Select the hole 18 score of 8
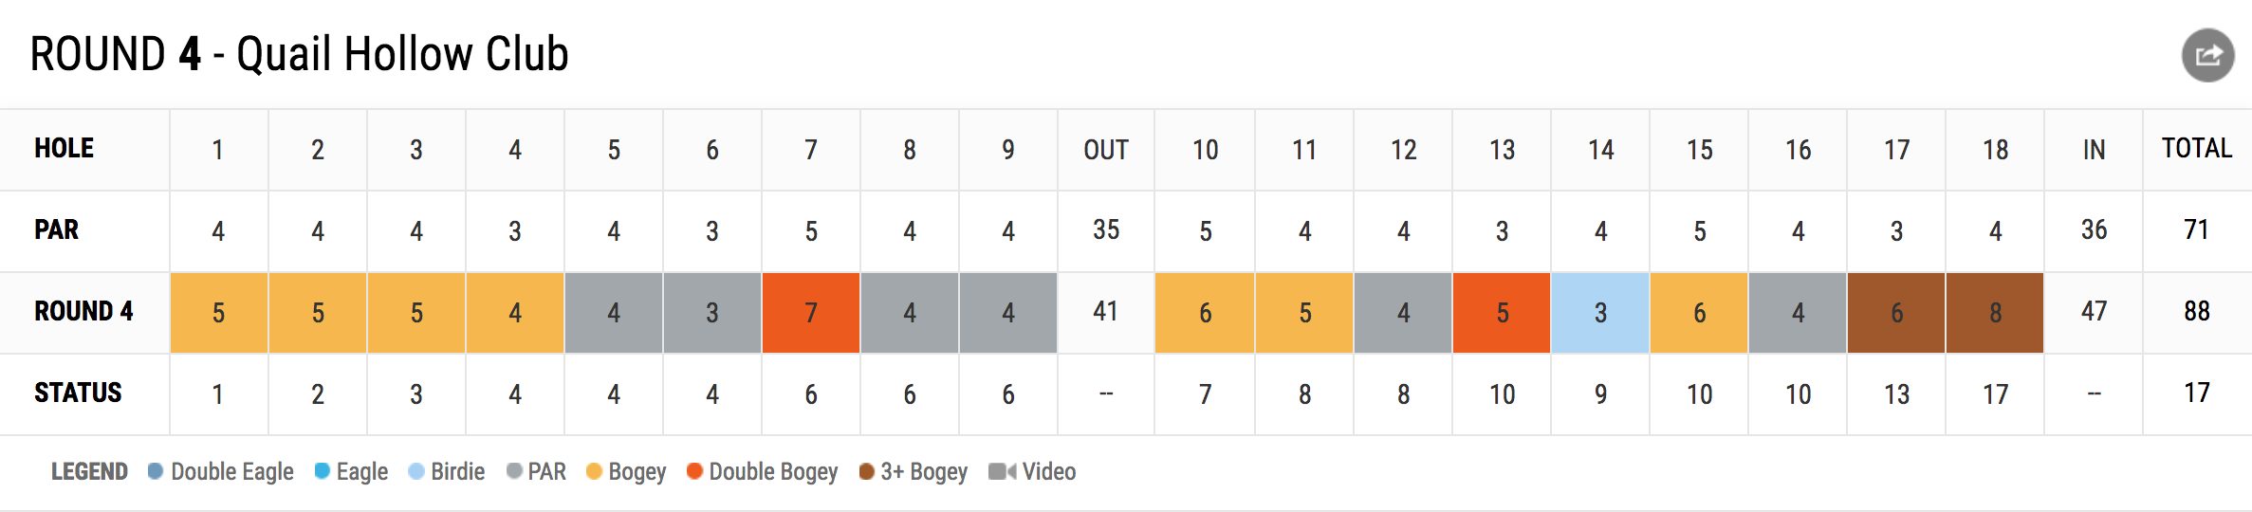 point(1995,313)
